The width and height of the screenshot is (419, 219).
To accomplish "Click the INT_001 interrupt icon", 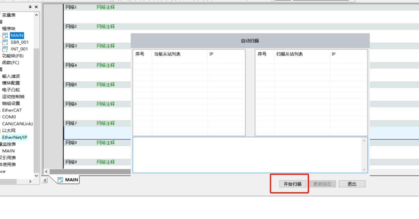I will coord(5,49).
